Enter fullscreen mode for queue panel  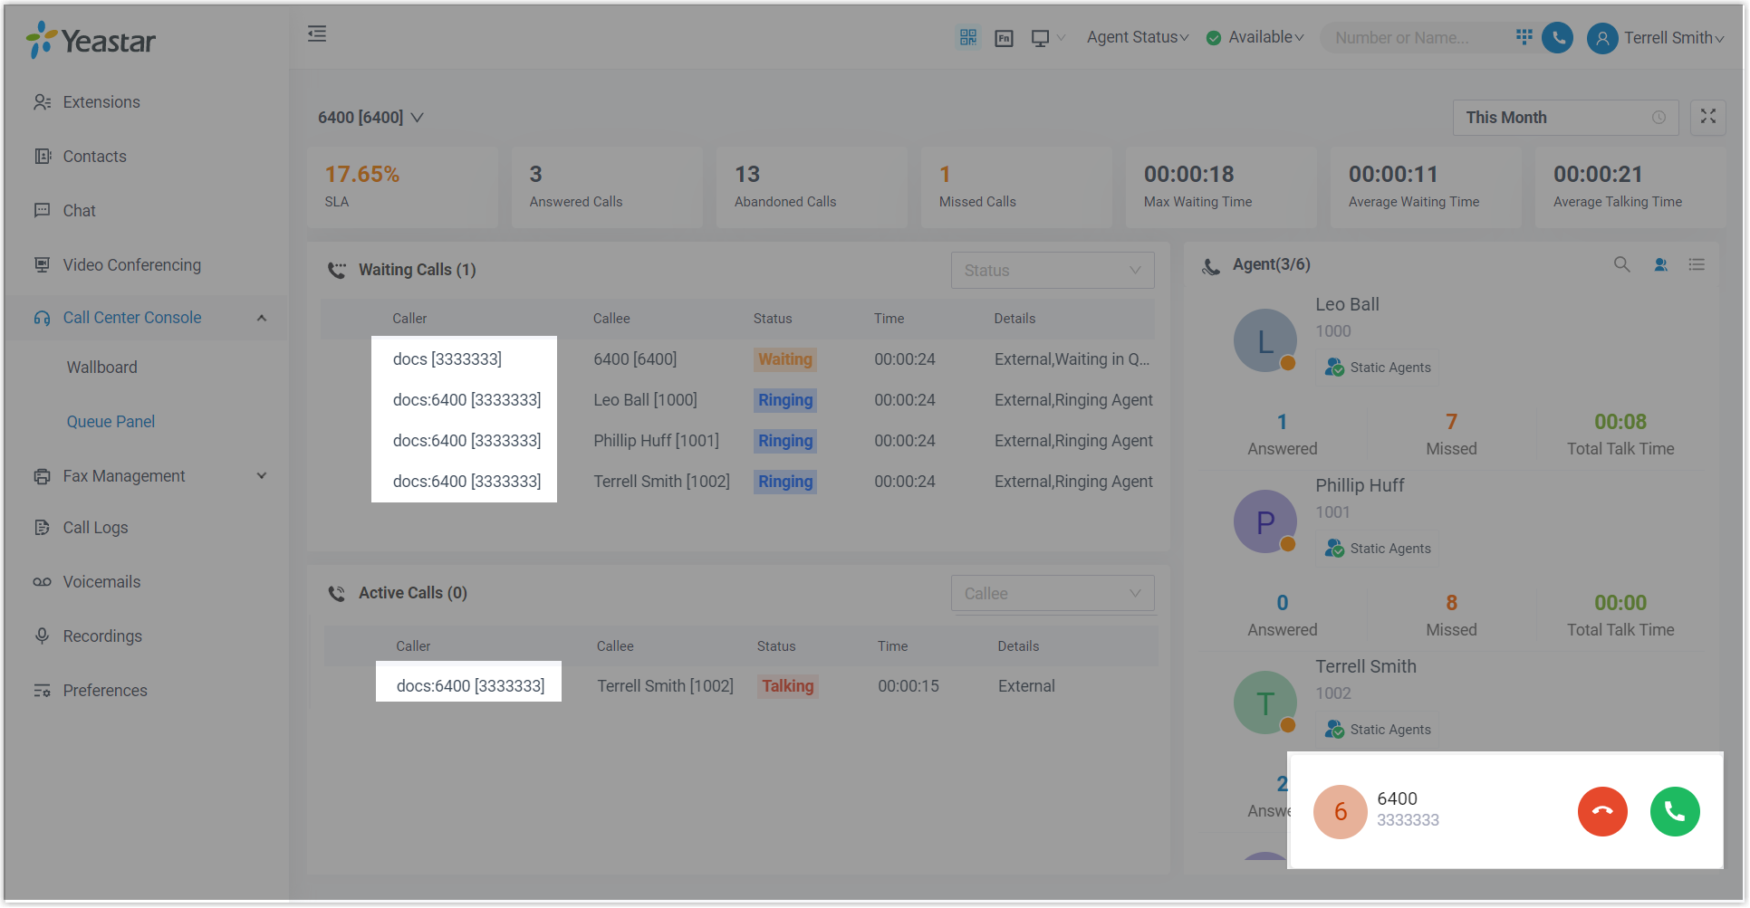click(1707, 117)
